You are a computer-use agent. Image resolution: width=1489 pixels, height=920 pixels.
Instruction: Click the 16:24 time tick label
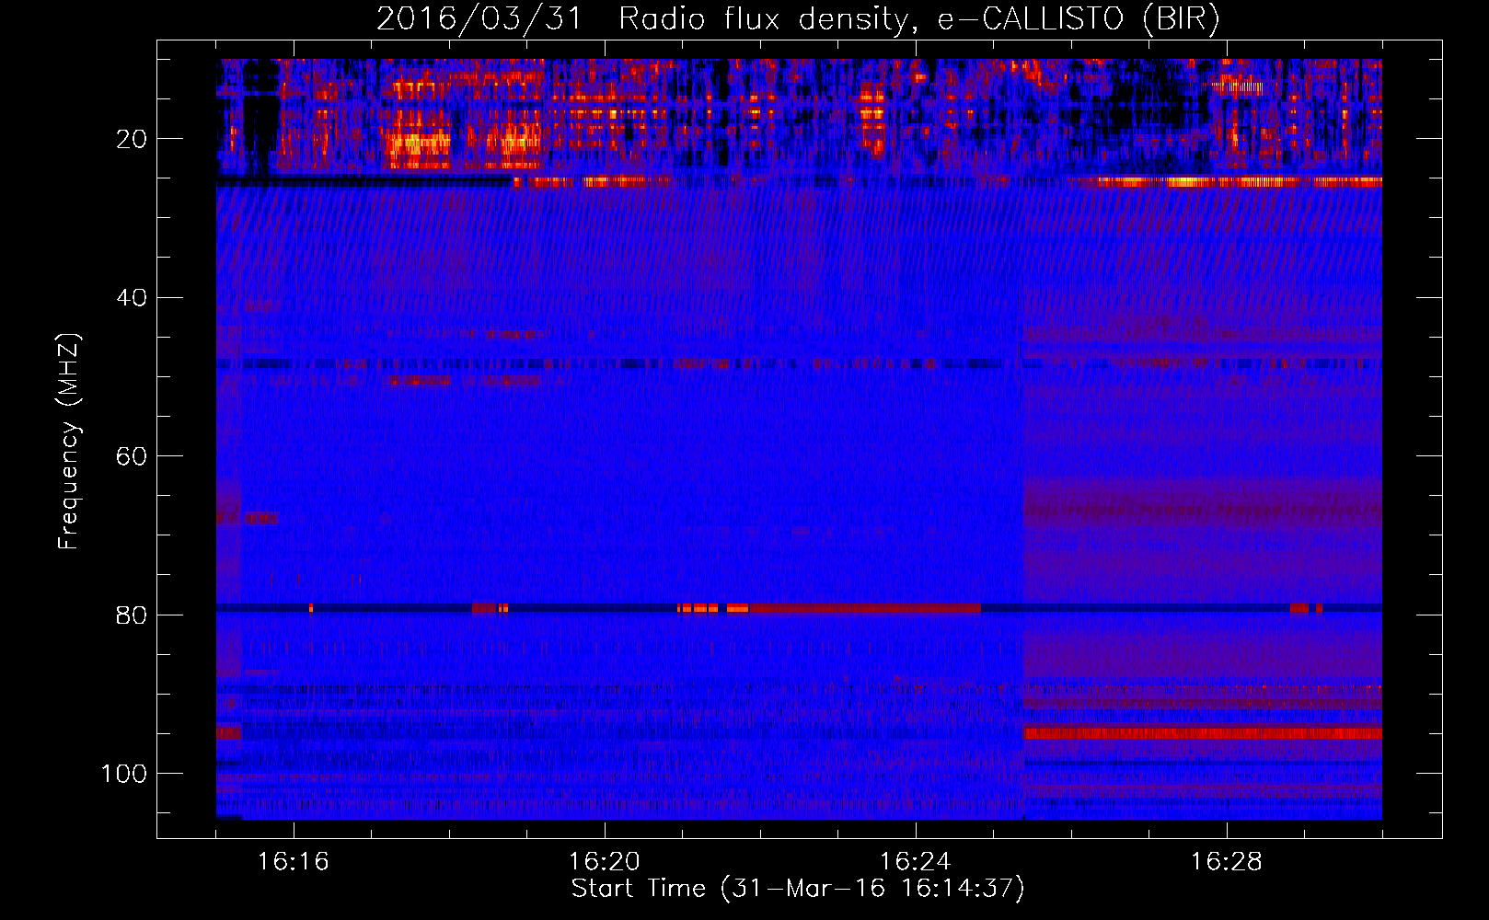pyautogui.click(x=916, y=862)
